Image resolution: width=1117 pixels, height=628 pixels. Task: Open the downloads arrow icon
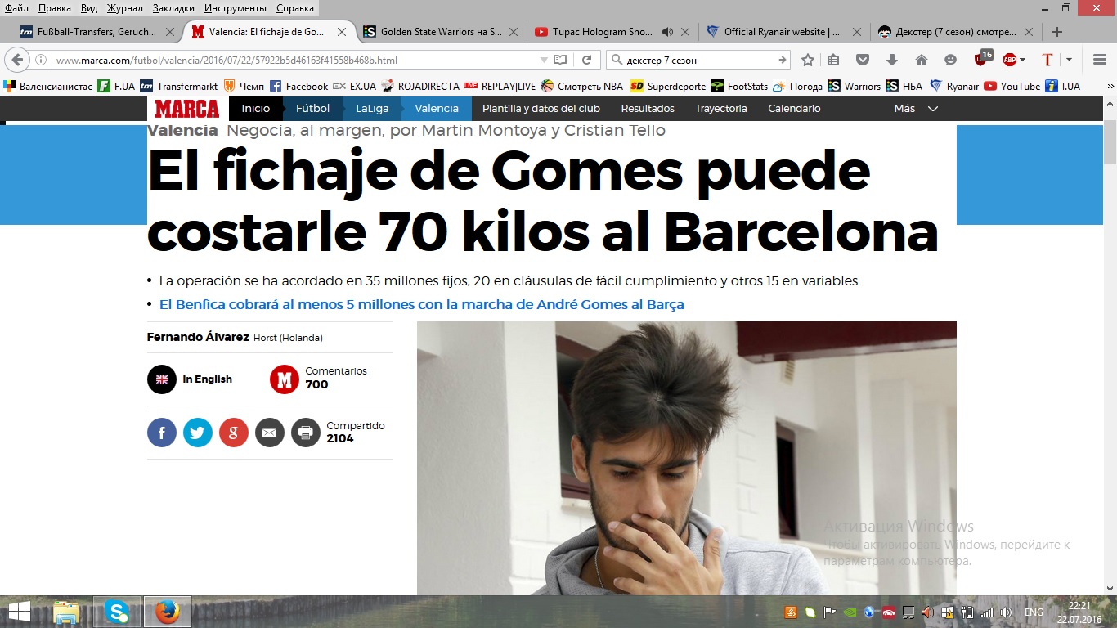(x=892, y=60)
